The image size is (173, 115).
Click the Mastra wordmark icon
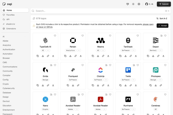(108, 56)
